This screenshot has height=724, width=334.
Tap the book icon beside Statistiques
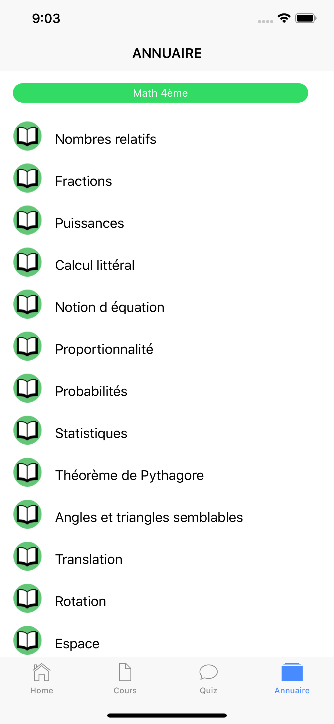27,430
